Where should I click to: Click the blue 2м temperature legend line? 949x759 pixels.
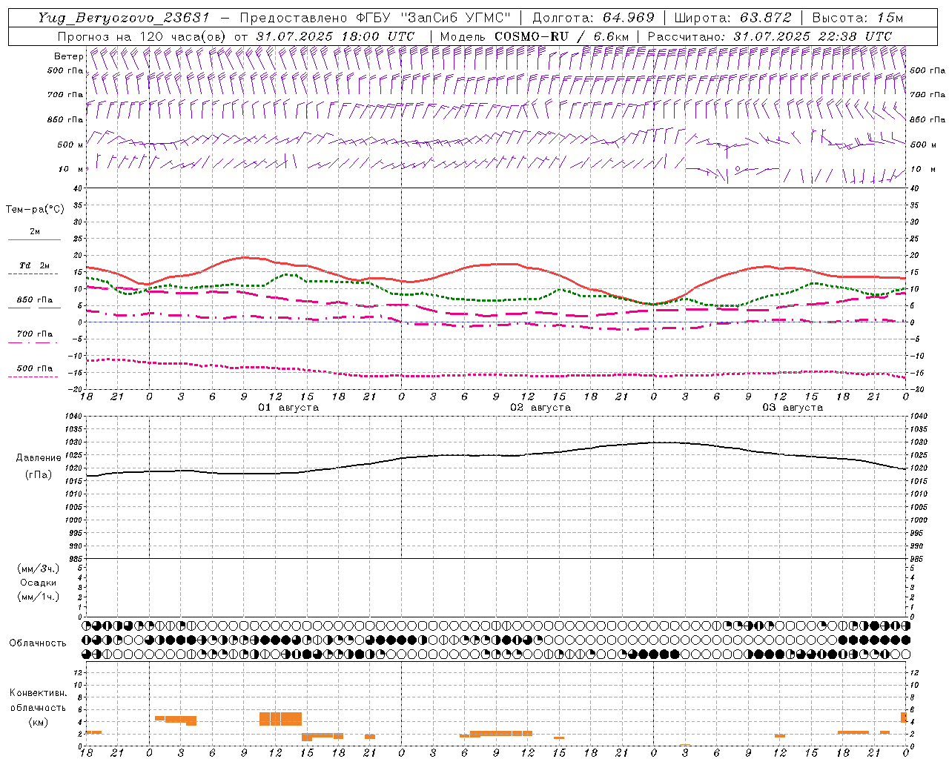[34, 239]
